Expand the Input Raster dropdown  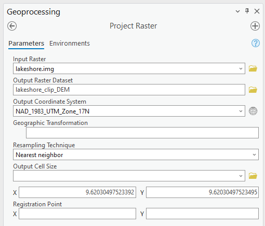(x=241, y=68)
